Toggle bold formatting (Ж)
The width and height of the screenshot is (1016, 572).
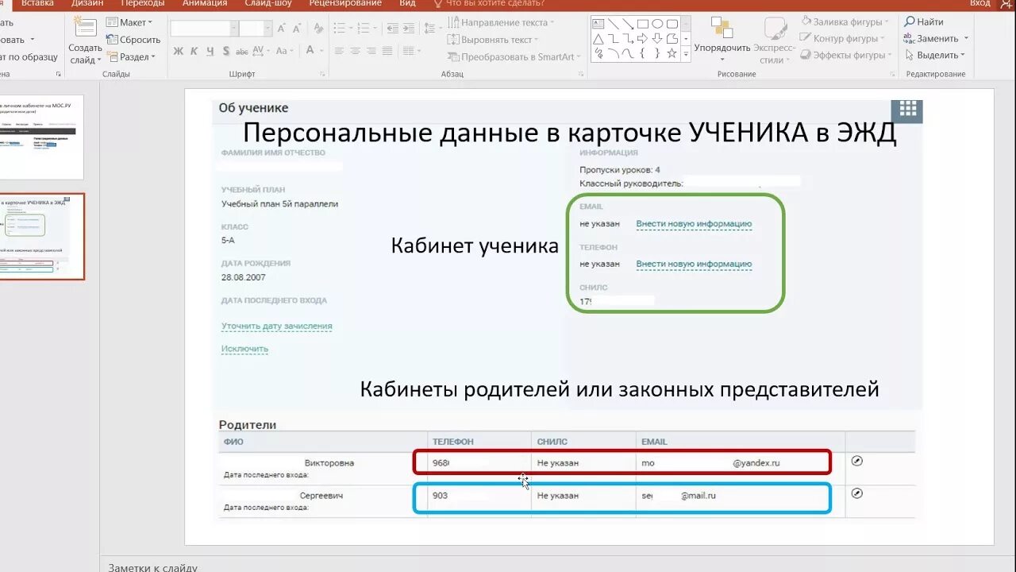tap(178, 51)
